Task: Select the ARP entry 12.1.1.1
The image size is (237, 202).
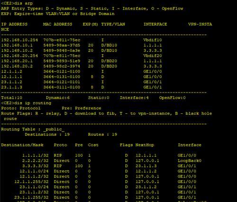Action: [x=12, y=77]
